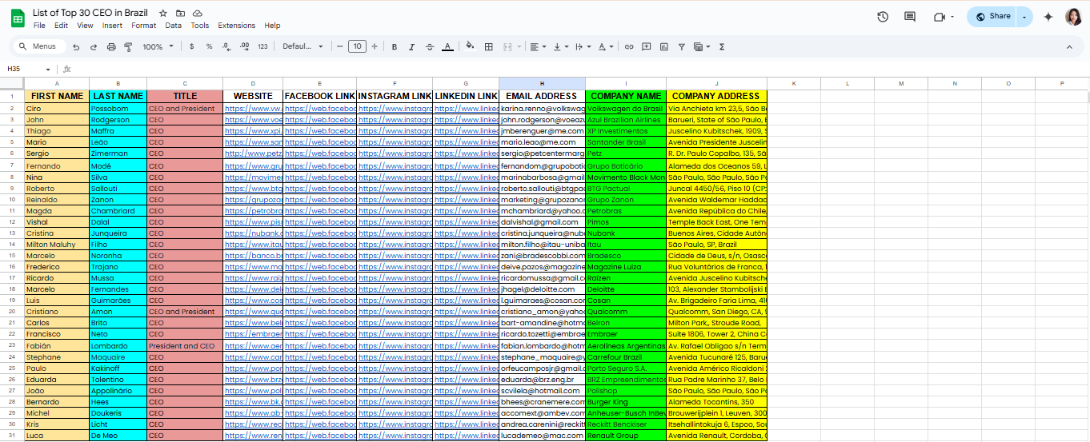Click the Share button
Image resolution: width=1090 pixels, height=442 pixels.
tap(992, 17)
